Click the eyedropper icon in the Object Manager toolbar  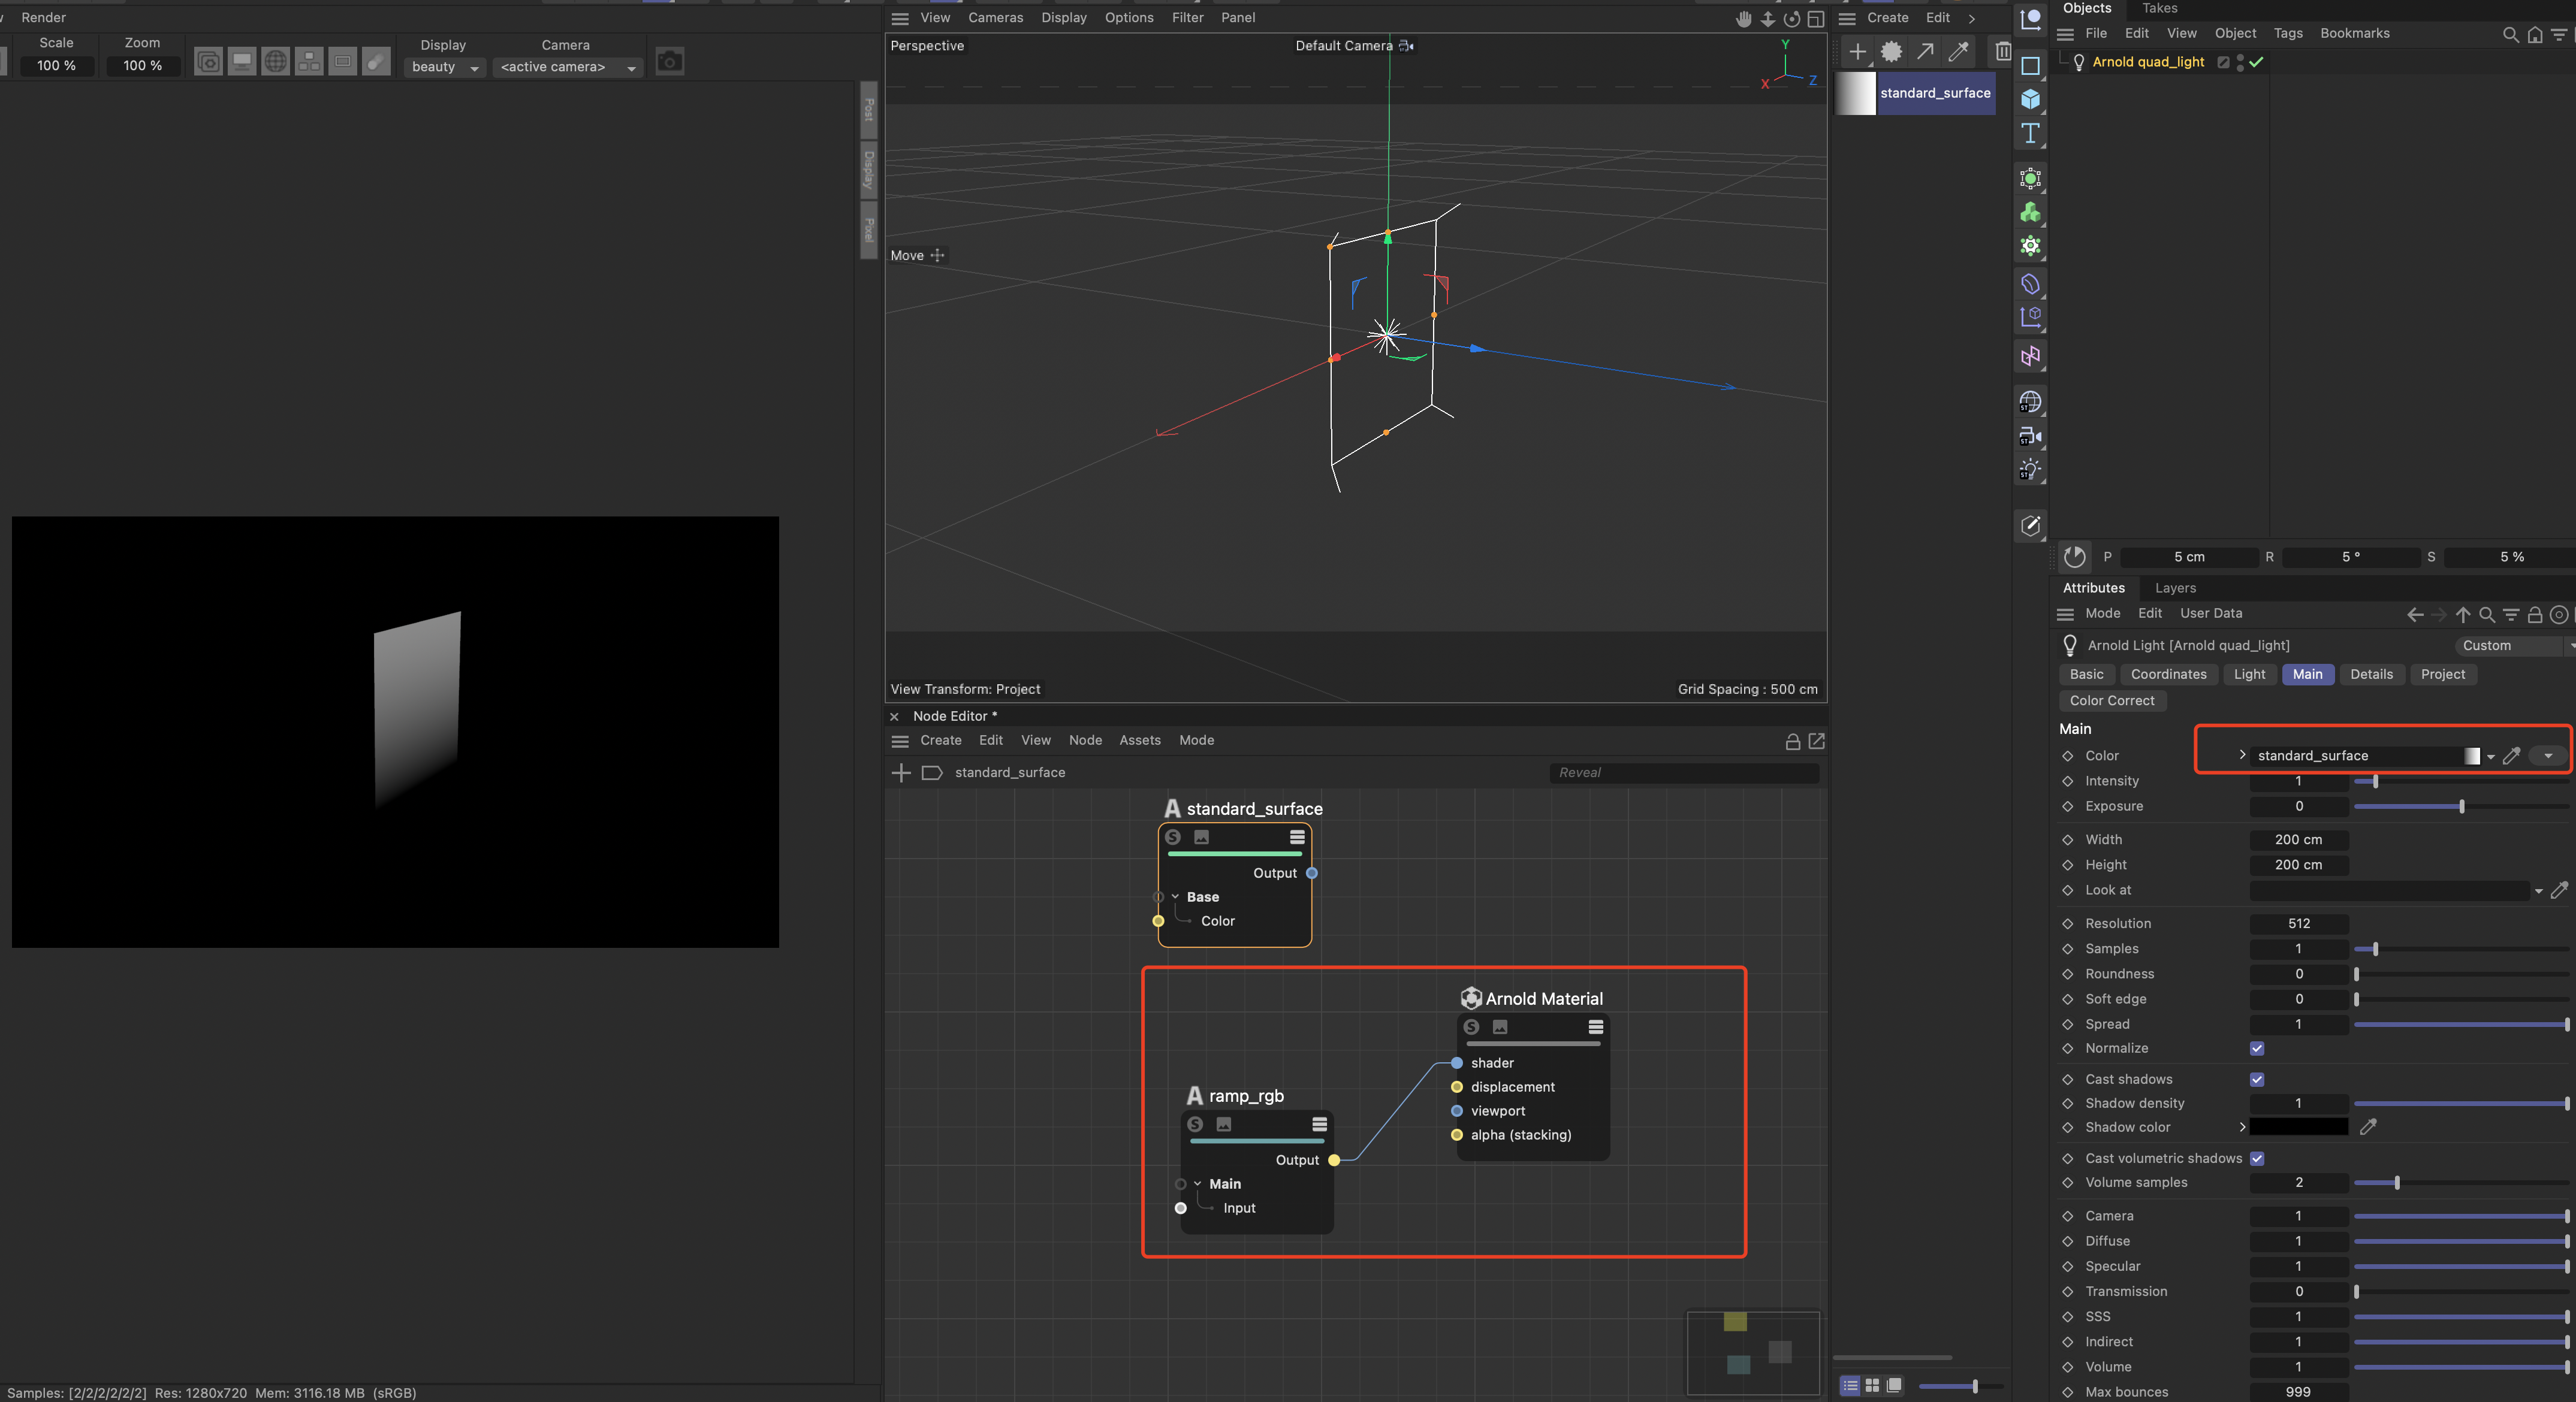coord(1958,52)
